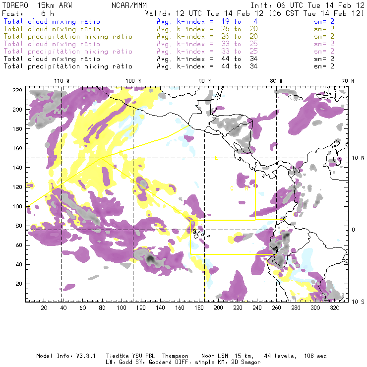Image resolution: width=367 pixels, height=367 pixels.
Task: Click the '100 W' longitude label
Action: tap(133, 81)
